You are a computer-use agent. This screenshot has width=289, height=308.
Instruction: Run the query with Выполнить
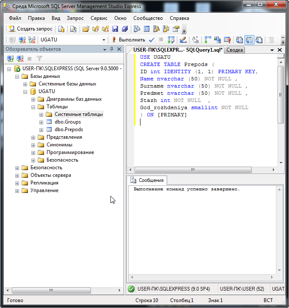(129, 40)
